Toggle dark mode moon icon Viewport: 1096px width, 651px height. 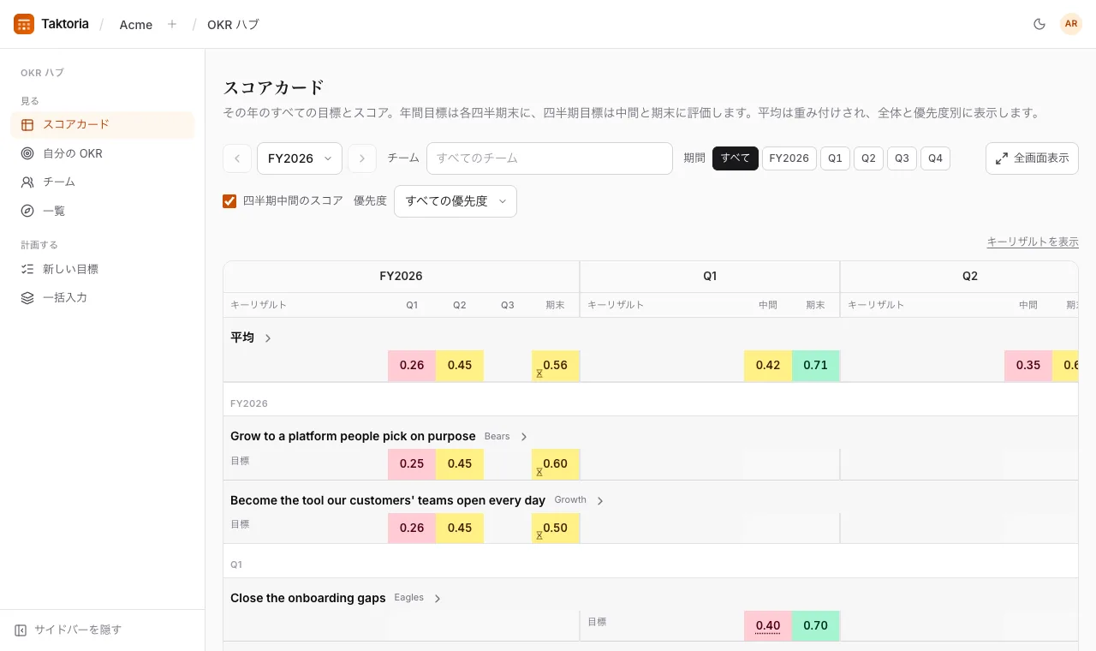click(1039, 24)
